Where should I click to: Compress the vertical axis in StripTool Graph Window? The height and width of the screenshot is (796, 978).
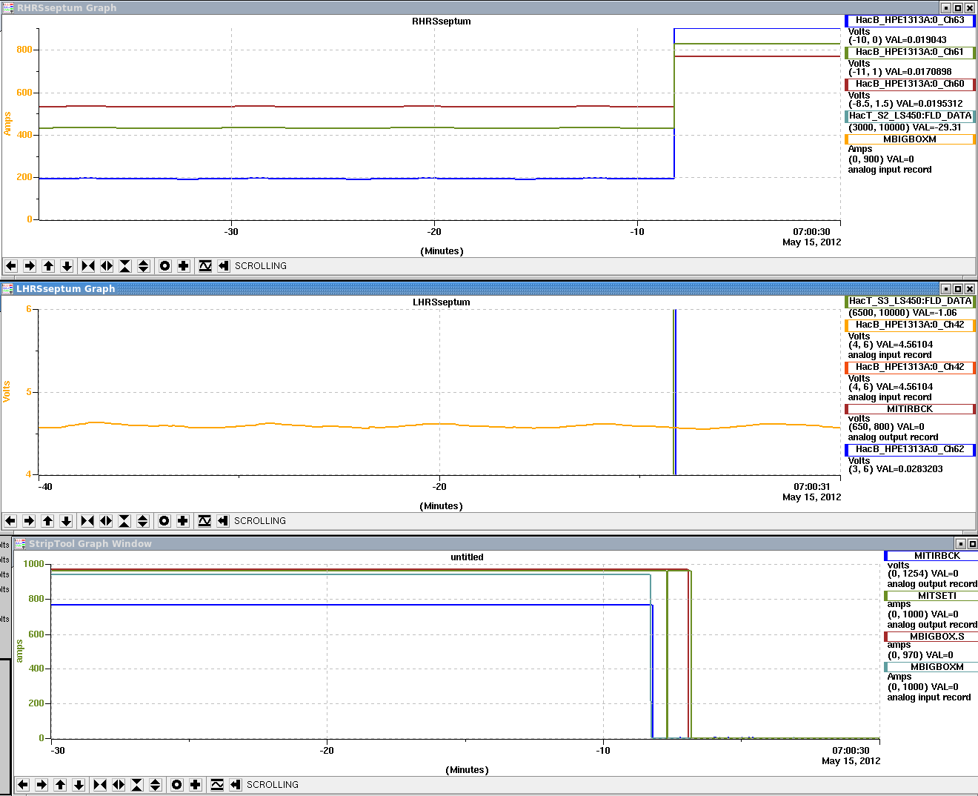pyautogui.click(x=137, y=784)
